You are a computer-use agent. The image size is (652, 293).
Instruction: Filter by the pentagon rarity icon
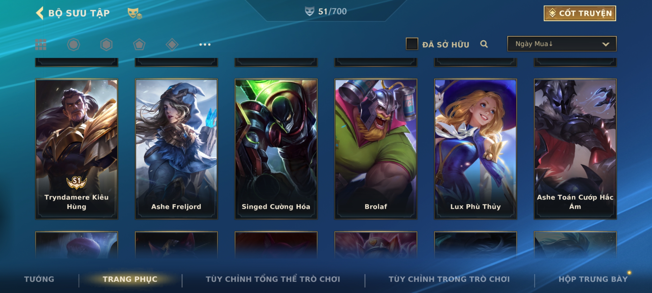pyautogui.click(x=139, y=44)
